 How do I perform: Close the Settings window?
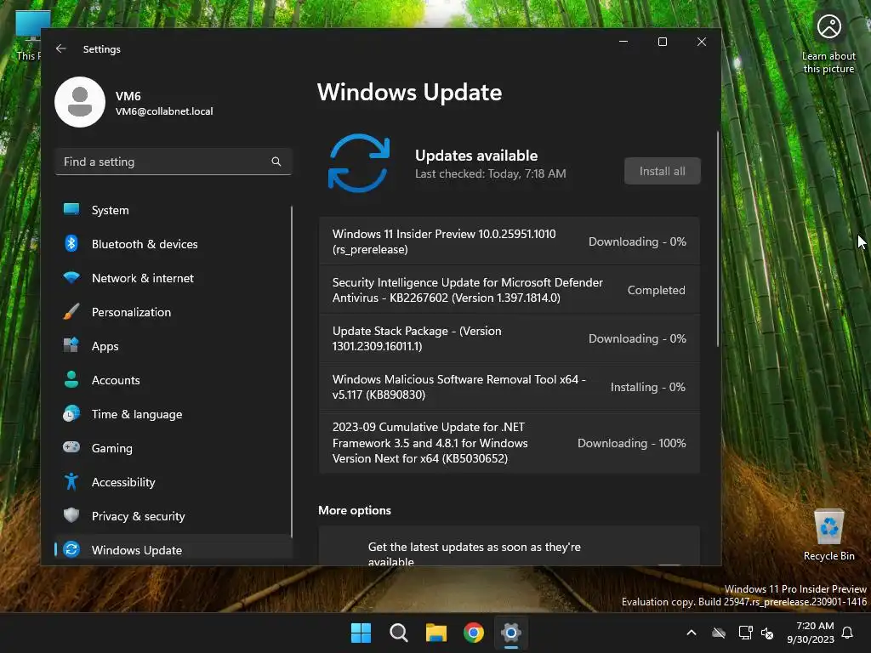pyautogui.click(x=702, y=42)
